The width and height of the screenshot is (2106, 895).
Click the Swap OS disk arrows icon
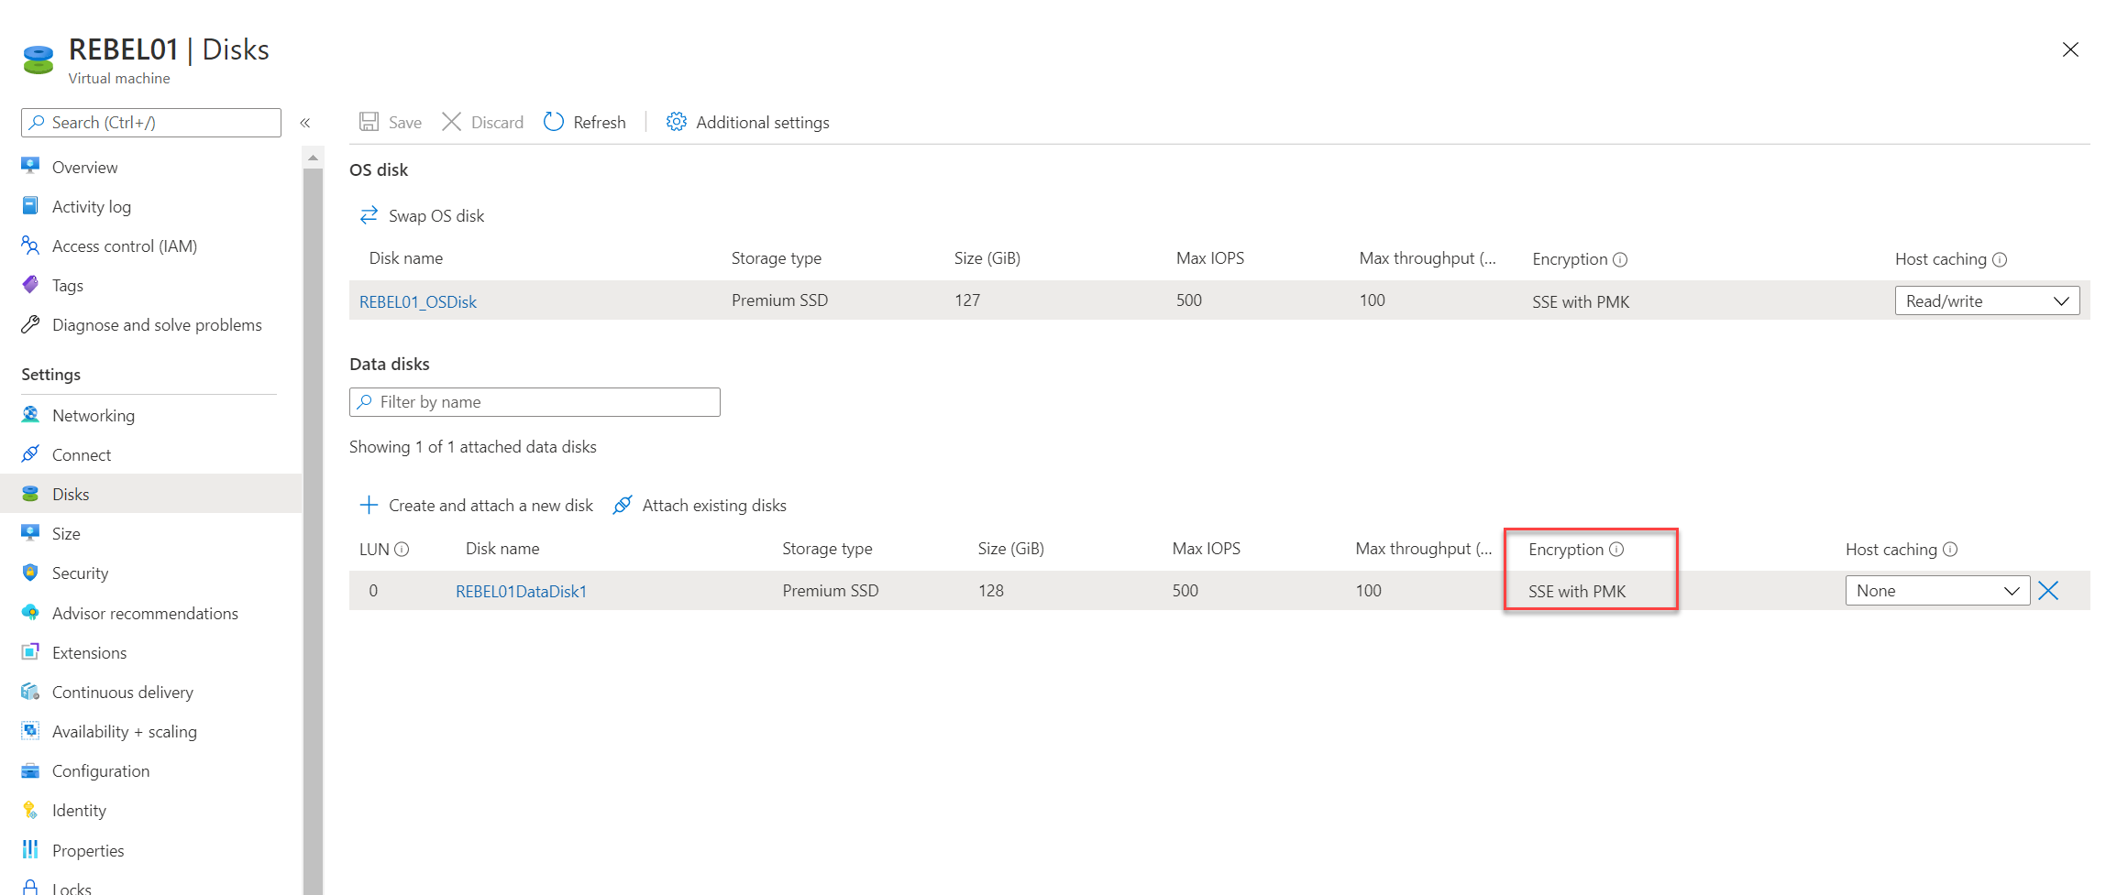[369, 215]
